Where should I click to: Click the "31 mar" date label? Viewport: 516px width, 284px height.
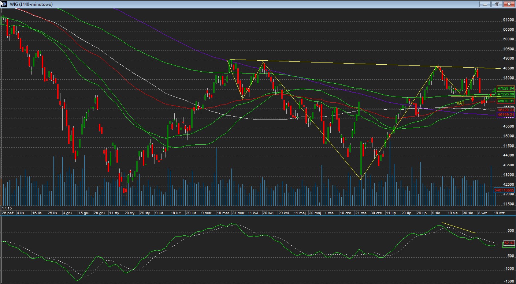pyautogui.click(x=238, y=212)
